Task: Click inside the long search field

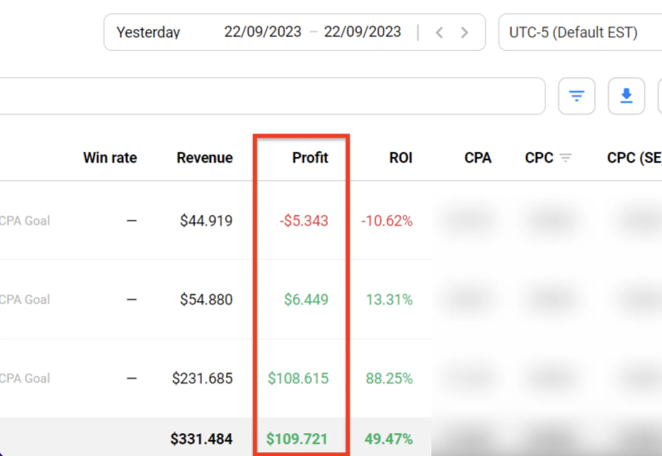Action: [x=270, y=96]
